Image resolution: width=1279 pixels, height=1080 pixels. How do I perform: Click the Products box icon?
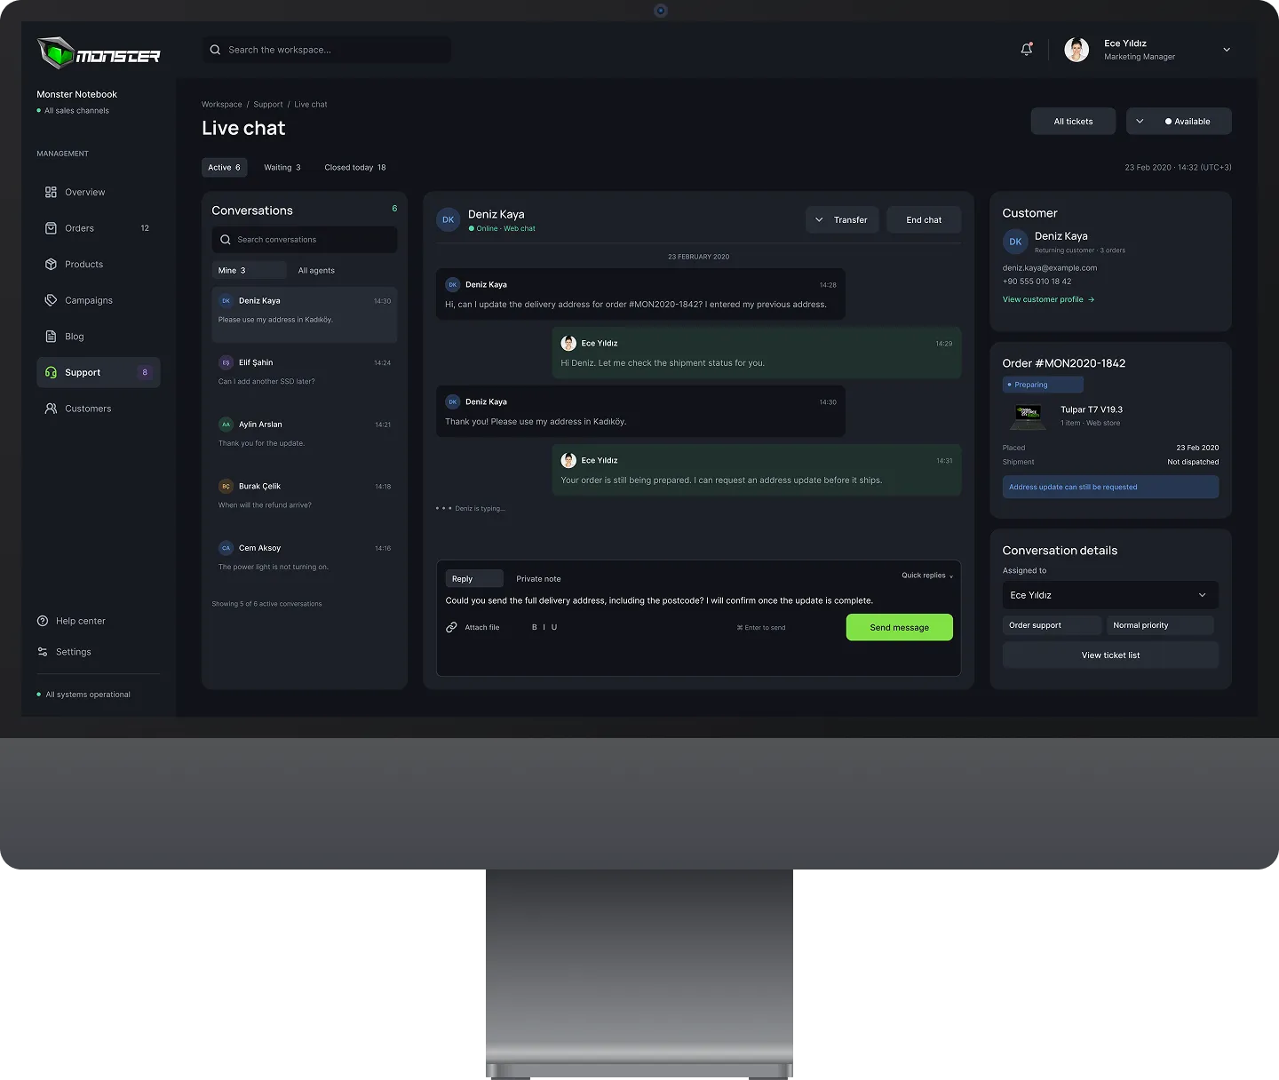click(51, 265)
